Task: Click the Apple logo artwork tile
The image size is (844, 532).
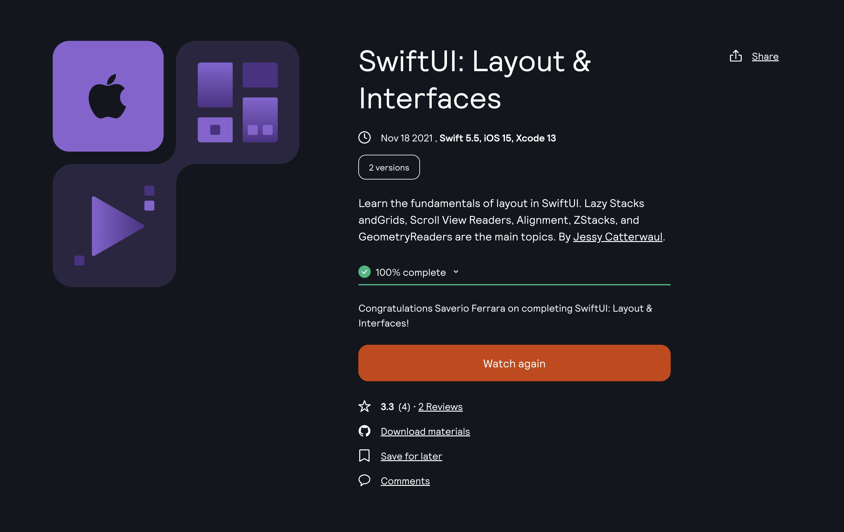Action: pos(108,96)
